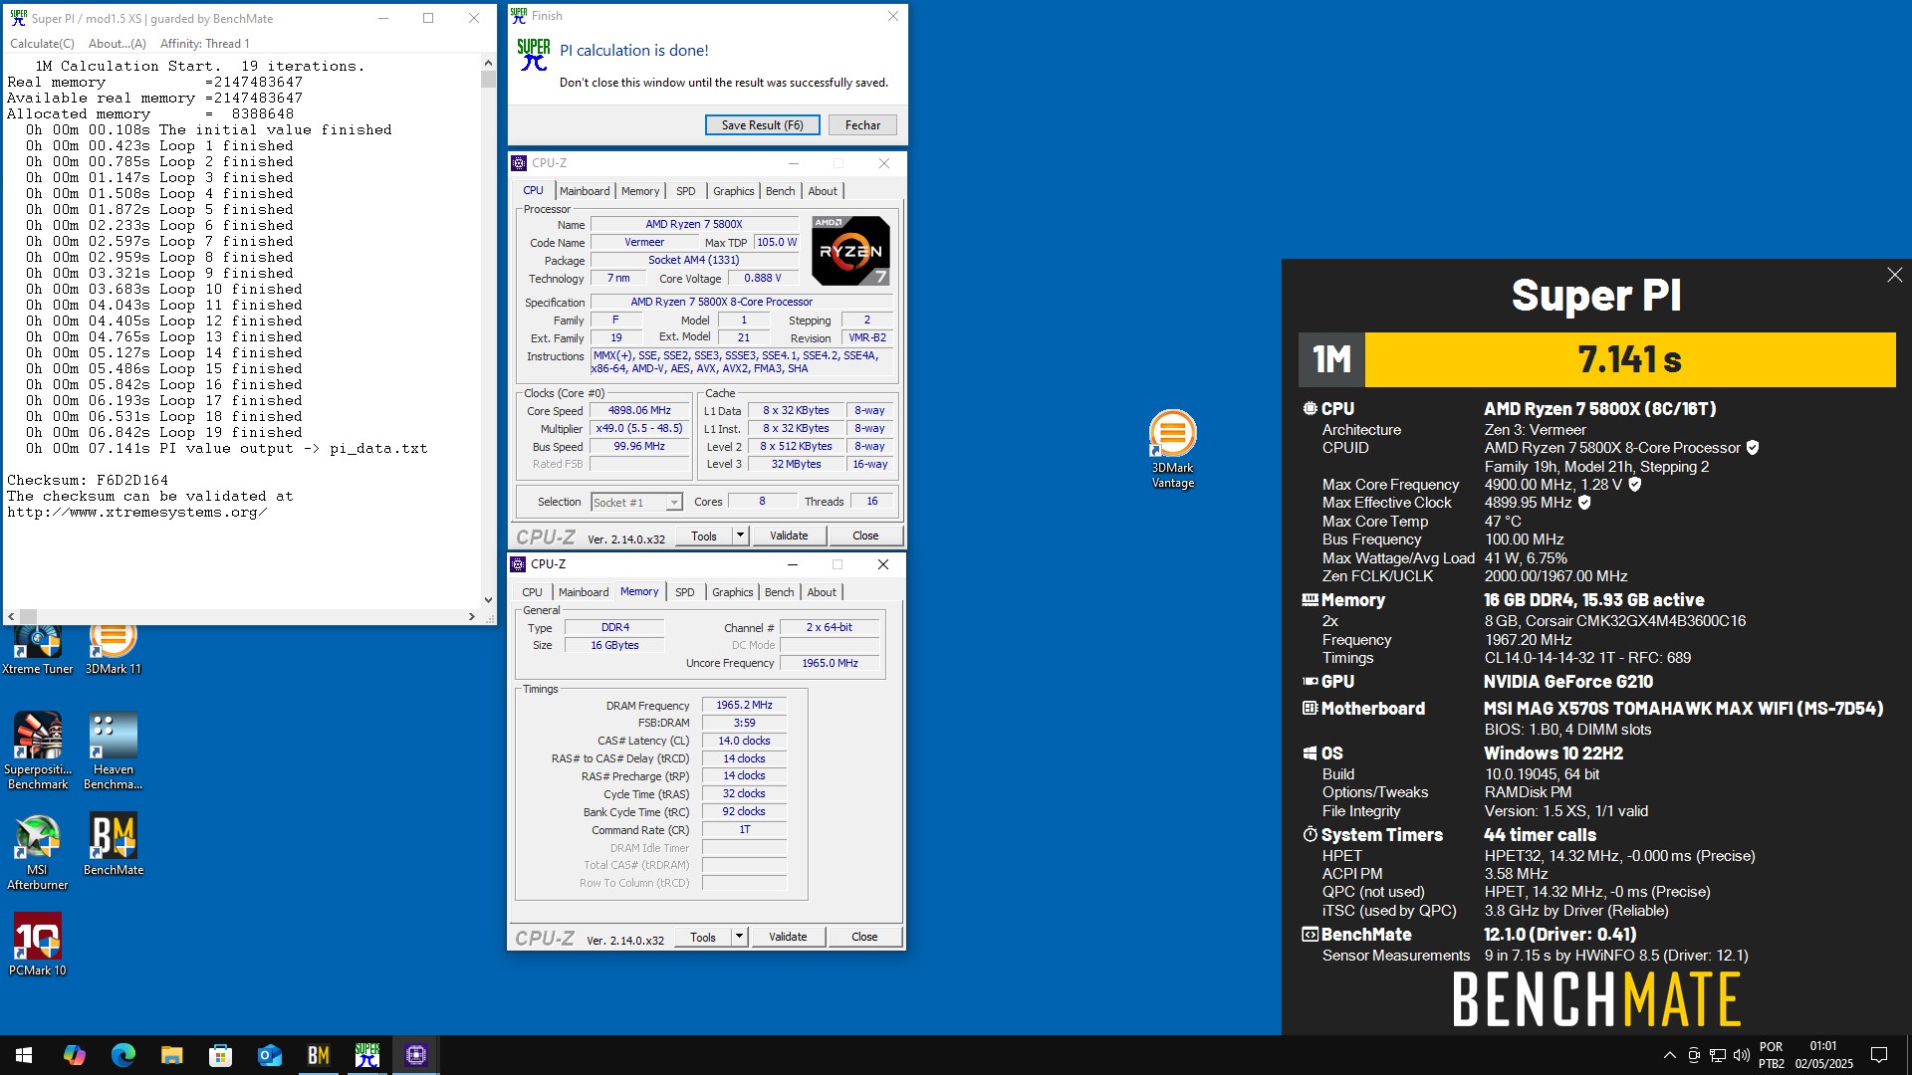Switch to CPU-Z in the taskbar

pyautogui.click(x=415, y=1055)
